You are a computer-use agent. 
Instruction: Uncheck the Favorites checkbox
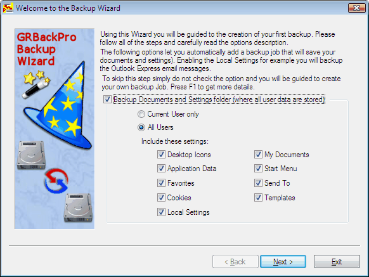(x=161, y=183)
